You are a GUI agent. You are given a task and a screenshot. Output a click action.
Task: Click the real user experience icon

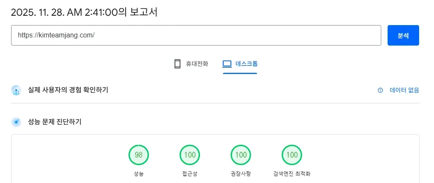[x=16, y=90]
